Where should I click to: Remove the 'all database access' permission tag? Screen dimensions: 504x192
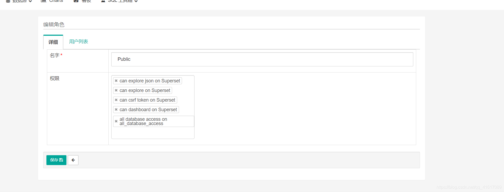[116, 121]
